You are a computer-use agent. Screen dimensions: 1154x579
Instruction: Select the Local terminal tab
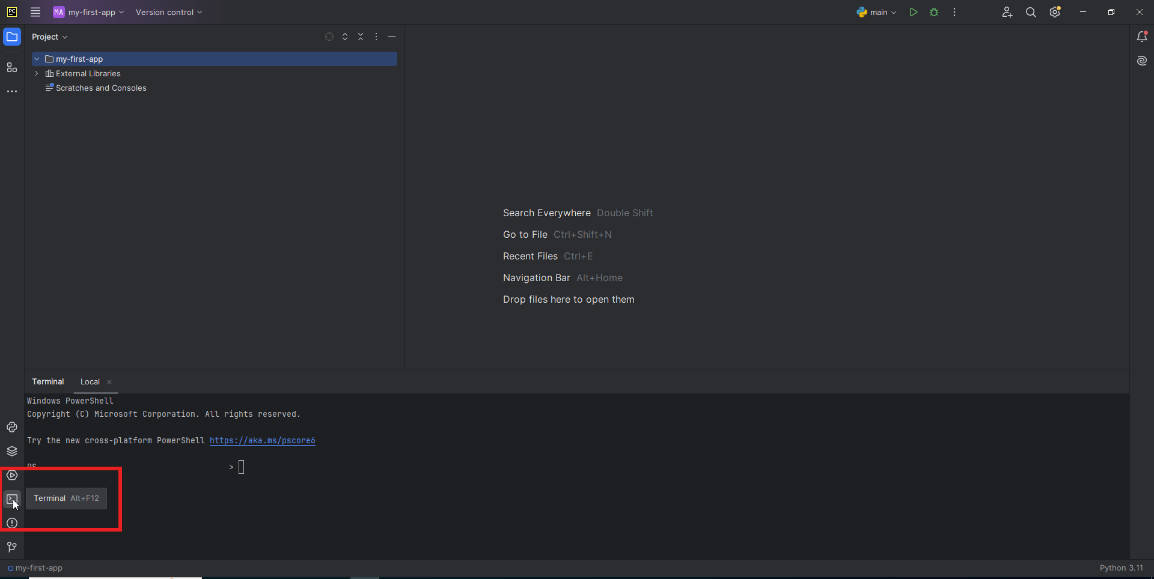pos(90,382)
